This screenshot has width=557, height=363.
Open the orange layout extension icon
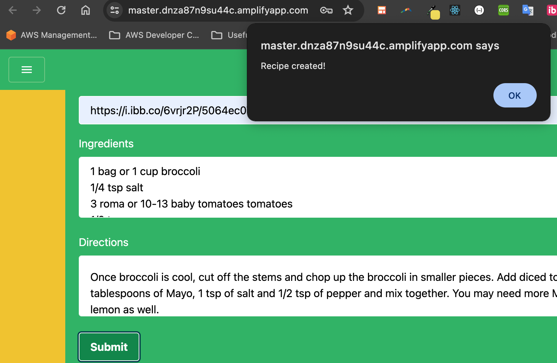382,10
